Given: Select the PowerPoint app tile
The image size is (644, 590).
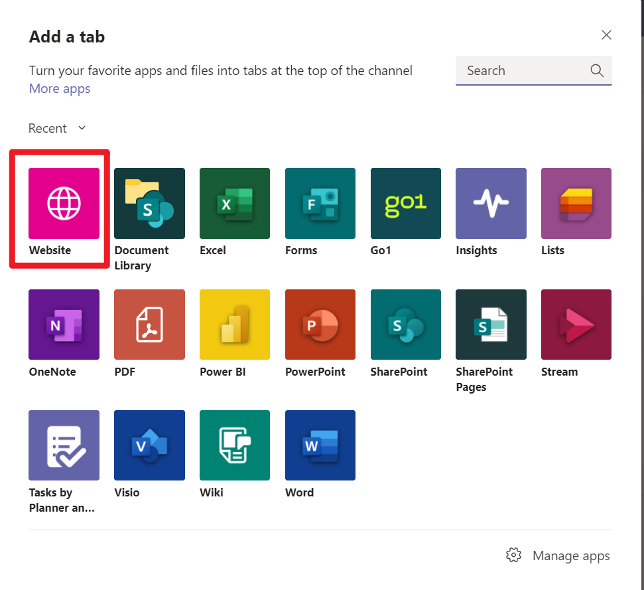Looking at the screenshot, I should pyautogui.click(x=320, y=324).
